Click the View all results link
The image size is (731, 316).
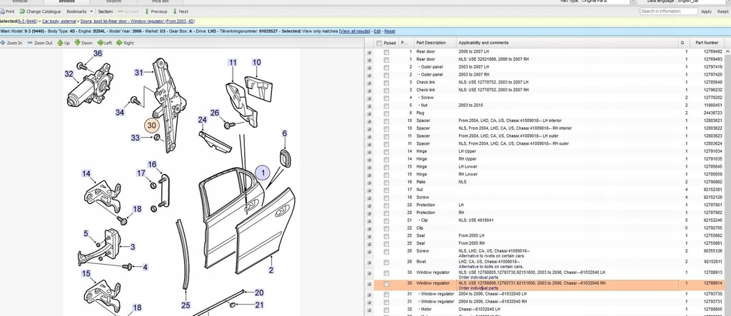[x=354, y=31]
